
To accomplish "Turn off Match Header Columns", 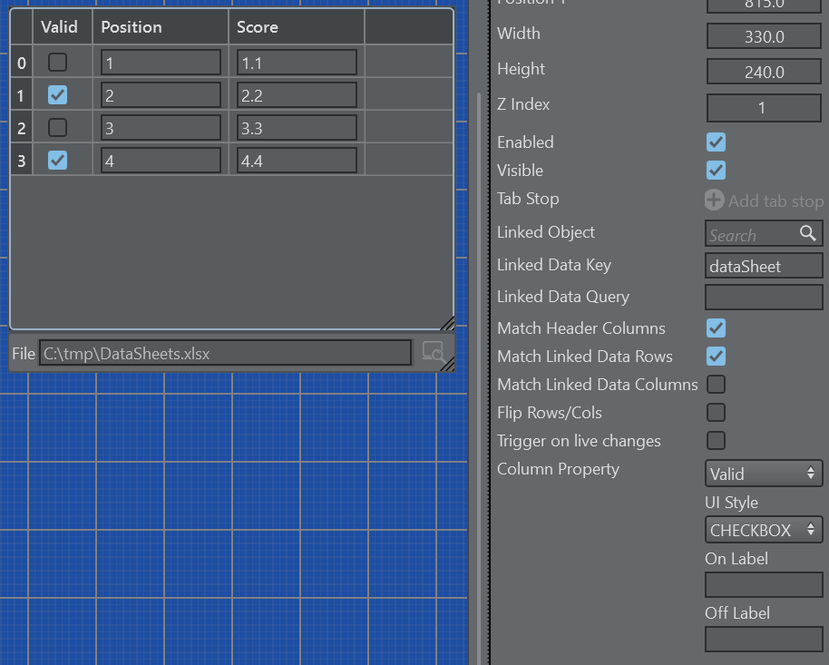I will pos(716,328).
